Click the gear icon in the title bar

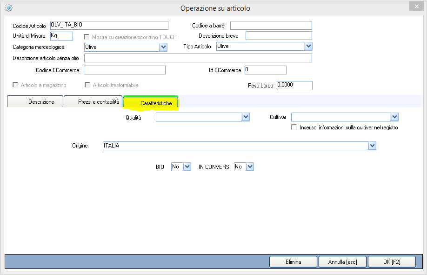(9, 8)
